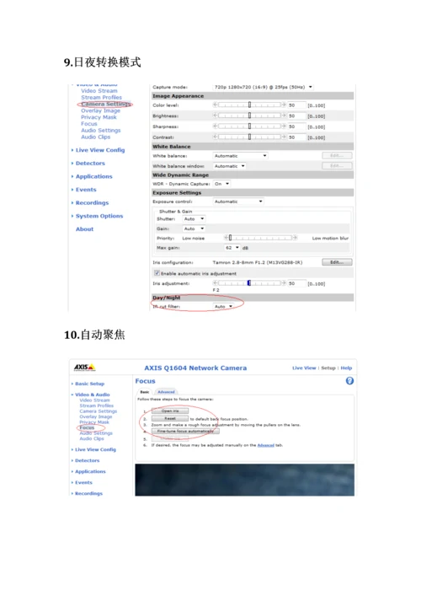Click Brightness slider right arrow
This screenshot has width=421, height=596.
[284, 115]
